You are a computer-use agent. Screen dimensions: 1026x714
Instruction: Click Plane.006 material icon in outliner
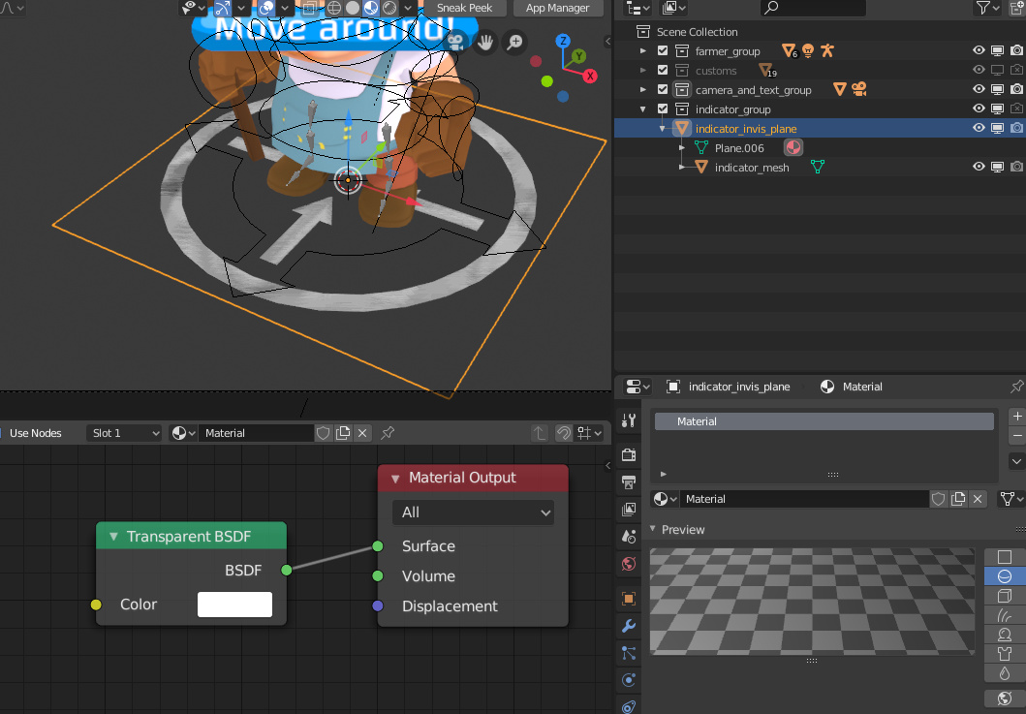coord(793,148)
